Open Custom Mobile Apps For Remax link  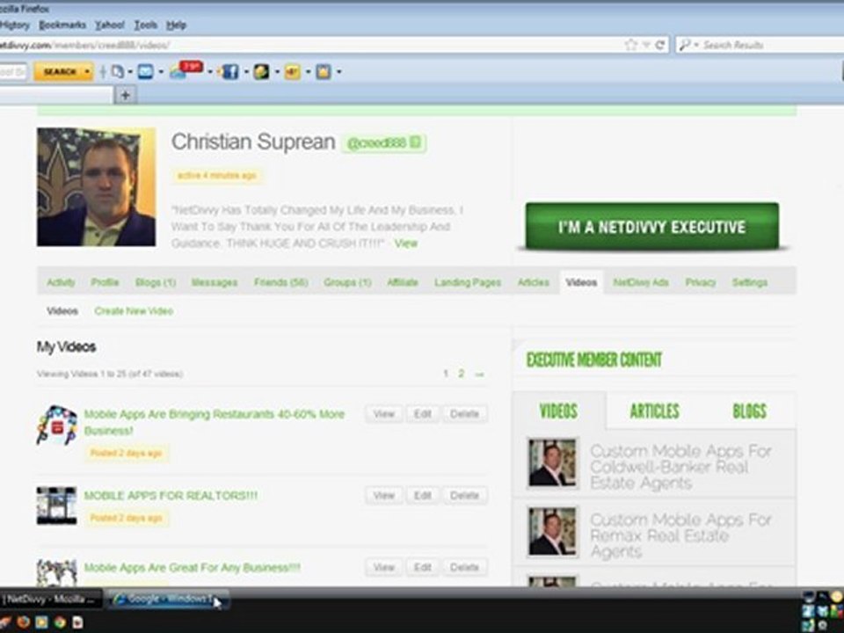(x=680, y=535)
